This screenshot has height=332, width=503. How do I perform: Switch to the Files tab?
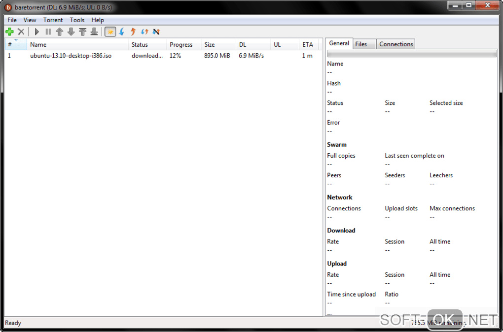click(x=364, y=44)
